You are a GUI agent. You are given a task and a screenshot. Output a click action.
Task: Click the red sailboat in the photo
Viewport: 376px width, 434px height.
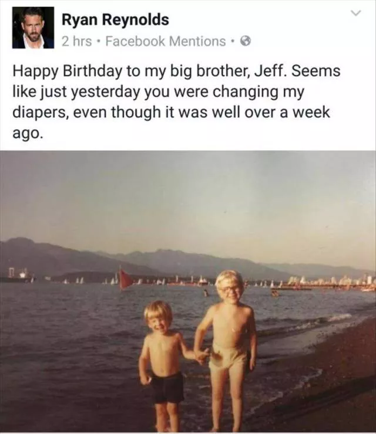click(x=125, y=279)
